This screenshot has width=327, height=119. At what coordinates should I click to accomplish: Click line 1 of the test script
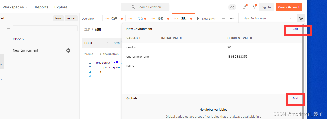(109, 63)
